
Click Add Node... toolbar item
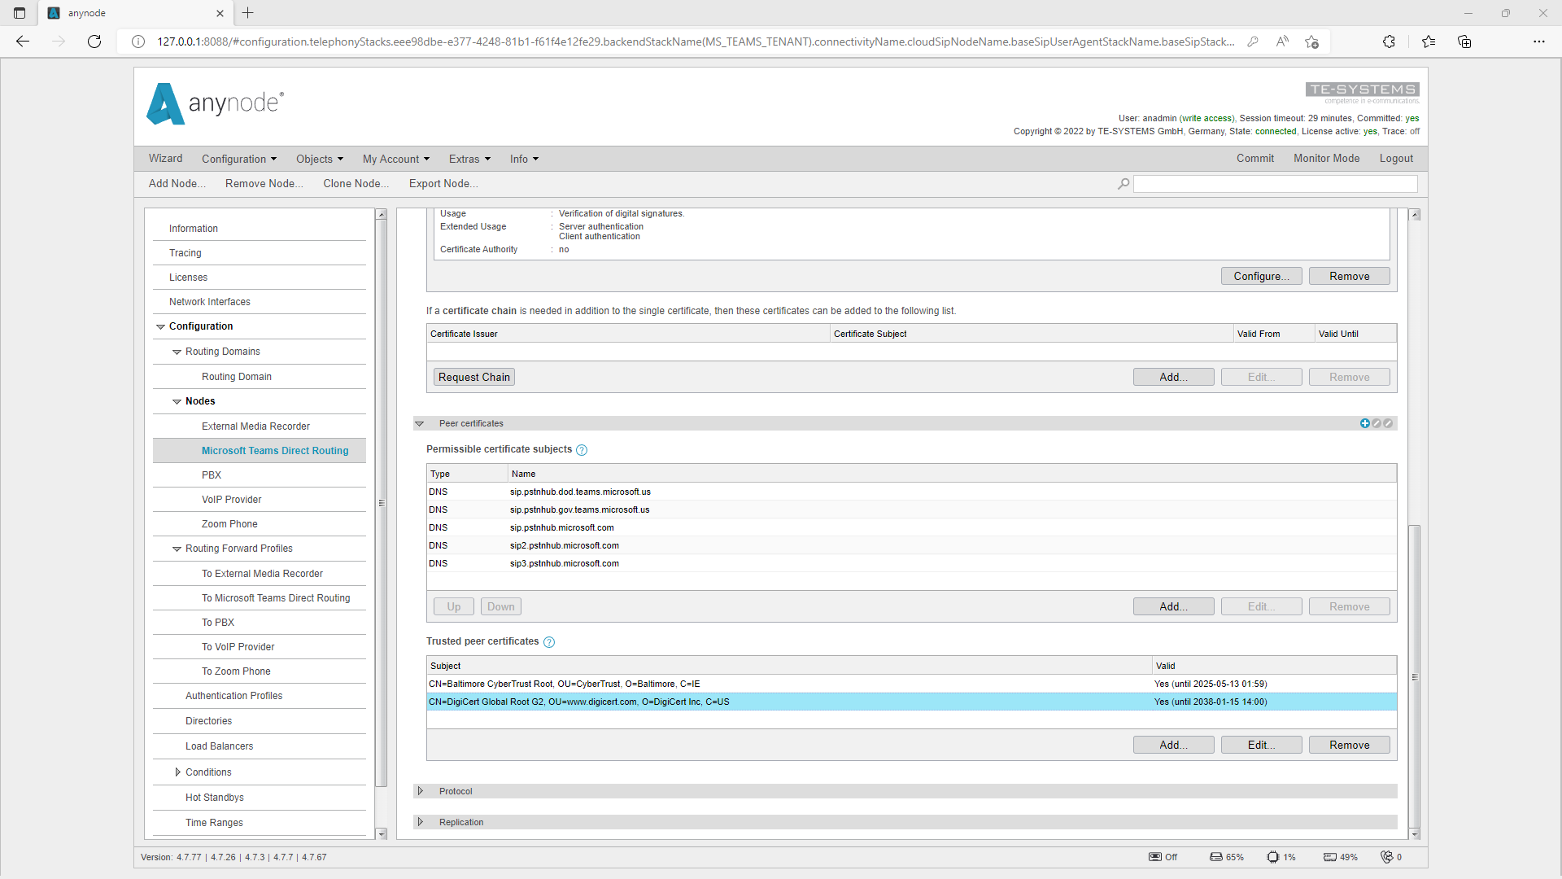pos(177,184)
